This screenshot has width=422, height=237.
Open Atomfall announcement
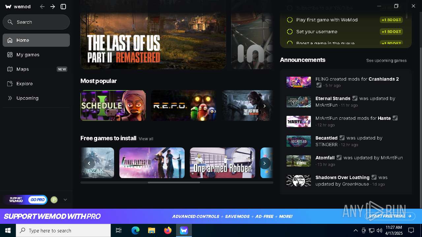pyautogui.click(x=346, y=161)
